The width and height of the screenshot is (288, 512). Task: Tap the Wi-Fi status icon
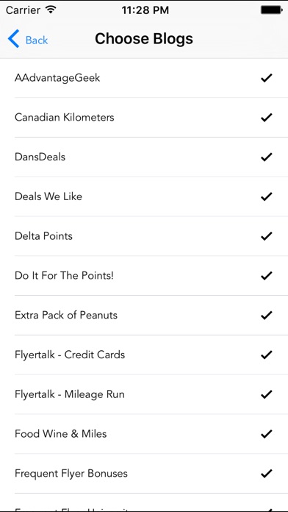(51, 10)
